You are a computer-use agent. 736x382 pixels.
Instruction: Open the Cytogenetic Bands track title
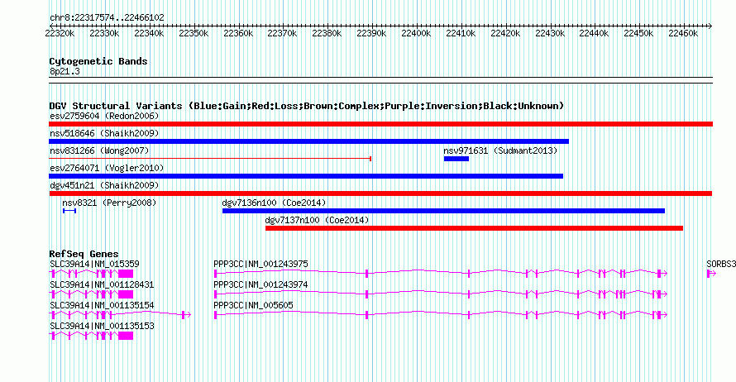coord(98,61)
